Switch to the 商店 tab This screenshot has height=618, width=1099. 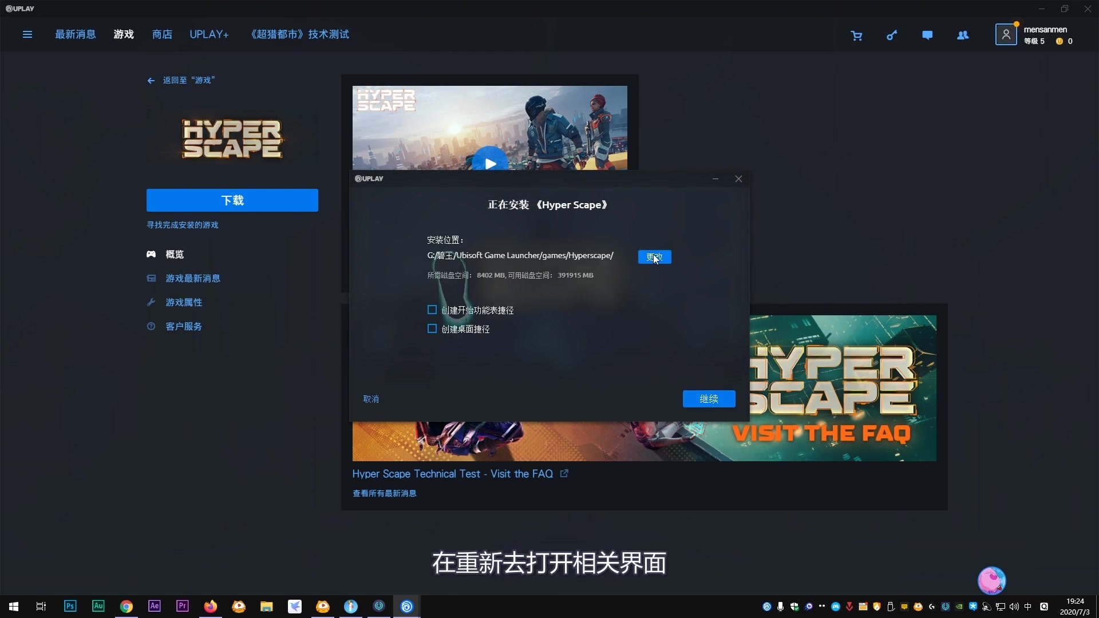162,34
